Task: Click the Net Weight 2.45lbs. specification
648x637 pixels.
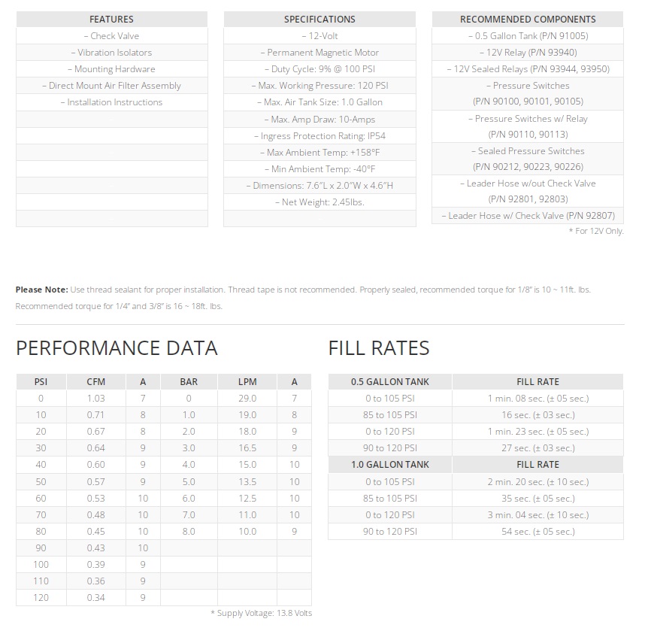Action: pos(319,202)
